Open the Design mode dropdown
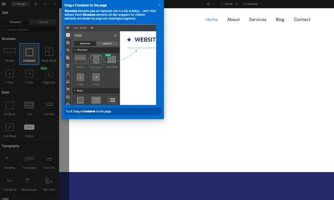Viewport: 334px width, 200px height. [x=20, y=4]
